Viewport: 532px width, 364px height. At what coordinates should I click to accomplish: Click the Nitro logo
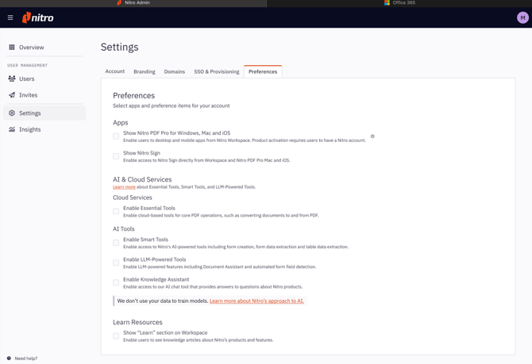pyautogui.click(x=38, y=17)
